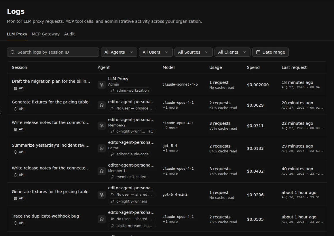Click key icon beside platform-team-sha...

coord(112,226)
